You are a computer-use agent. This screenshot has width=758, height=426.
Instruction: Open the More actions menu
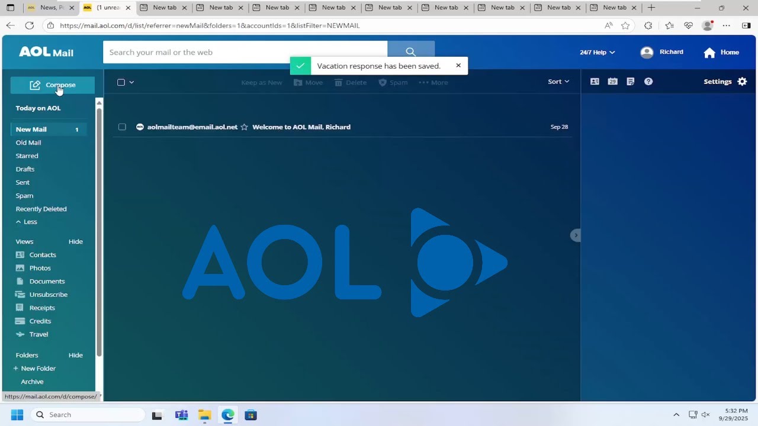pyautogui.click(x=433, y=83)
